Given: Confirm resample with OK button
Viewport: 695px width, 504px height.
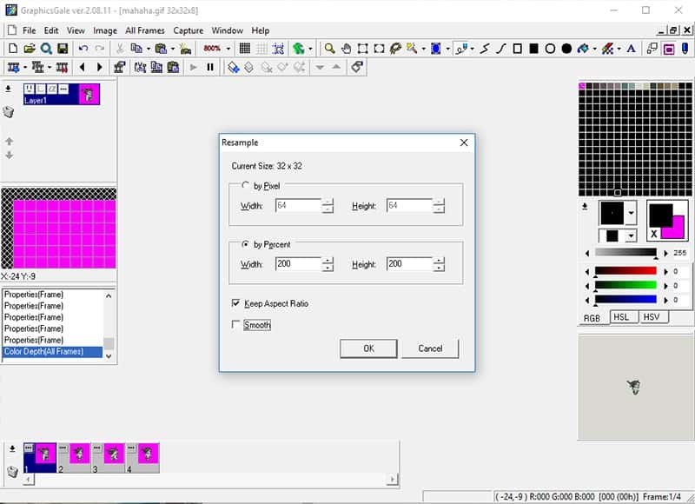Looking at the screenshot, I should coord(368,348).
